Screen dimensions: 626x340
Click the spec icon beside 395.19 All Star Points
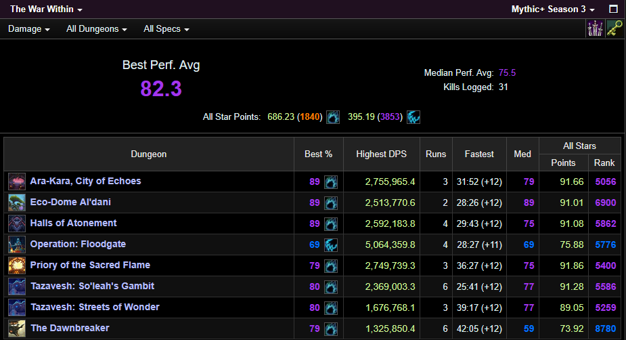click(x=413, y=117)
